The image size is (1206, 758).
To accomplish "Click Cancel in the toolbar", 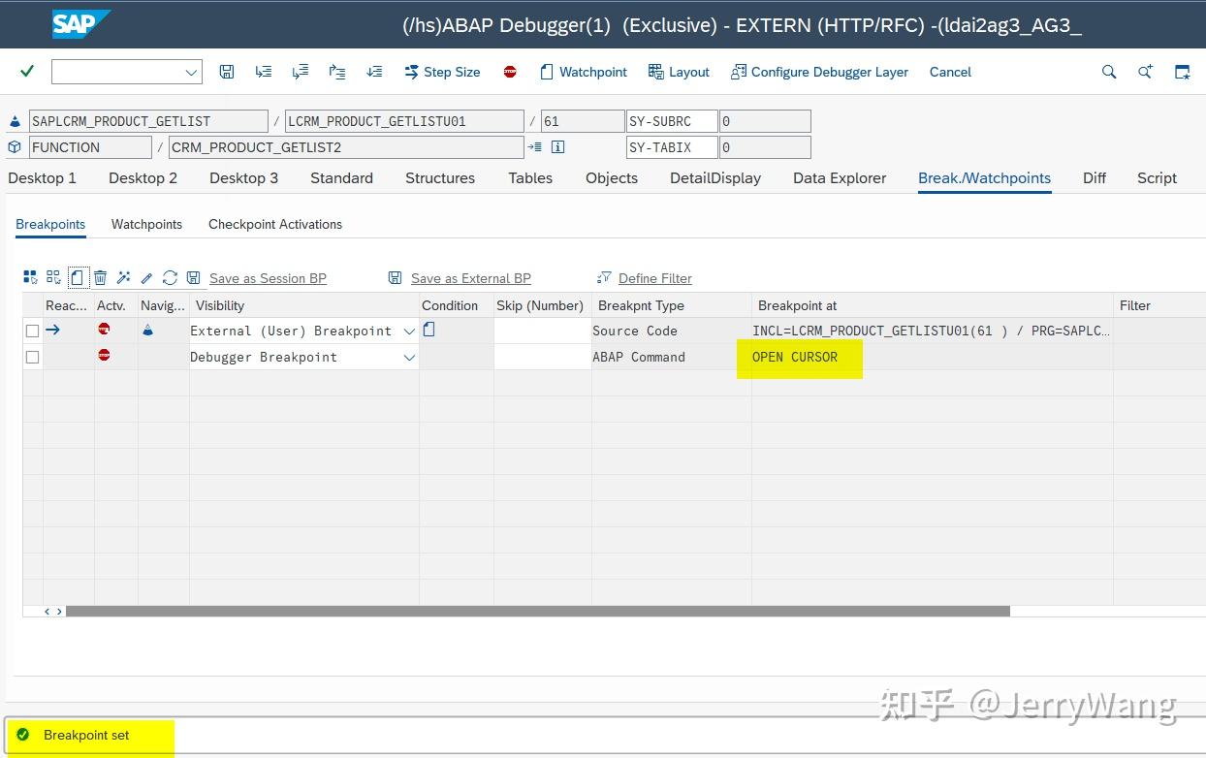I will [x=950, y=72].
